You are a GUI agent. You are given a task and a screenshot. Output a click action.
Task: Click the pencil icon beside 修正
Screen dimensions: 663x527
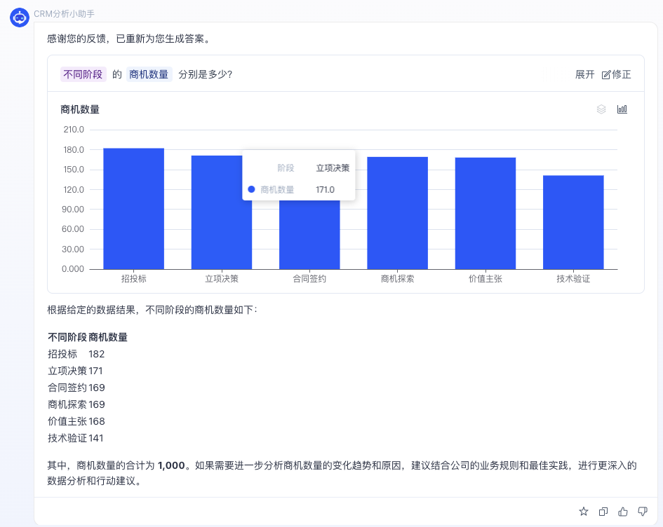point(608,74)
